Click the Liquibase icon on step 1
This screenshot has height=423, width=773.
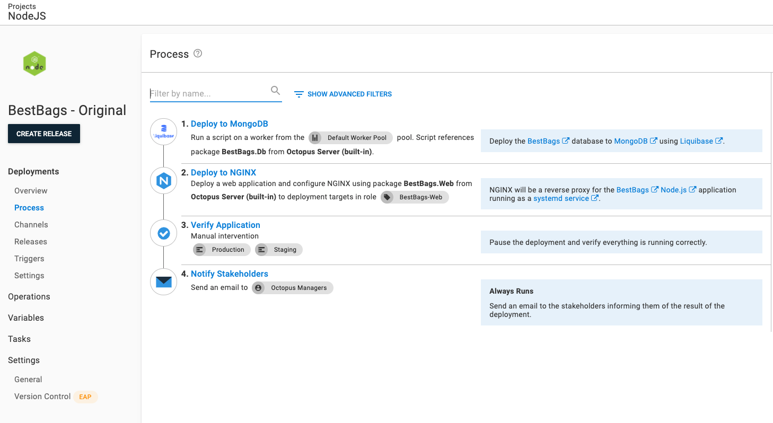pos(163,131)
